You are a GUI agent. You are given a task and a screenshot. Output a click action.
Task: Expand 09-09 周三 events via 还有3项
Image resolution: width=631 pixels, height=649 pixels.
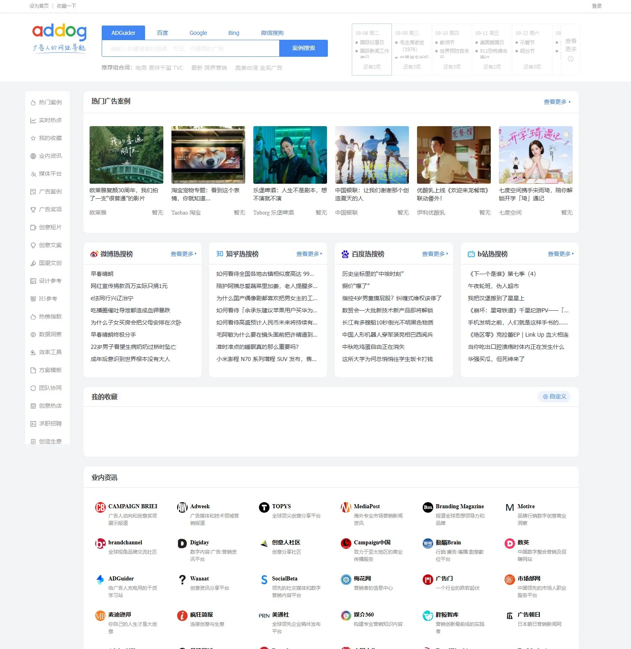(x=412, y=67)
